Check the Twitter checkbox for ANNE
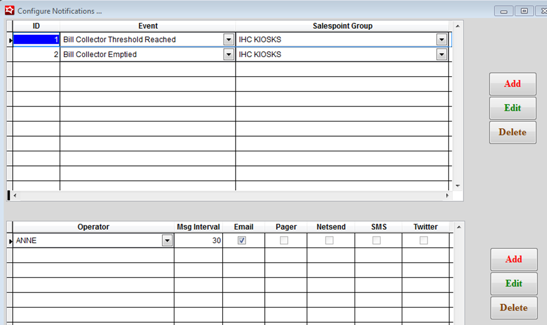This screenshot has height=325, width=547. 424,240
